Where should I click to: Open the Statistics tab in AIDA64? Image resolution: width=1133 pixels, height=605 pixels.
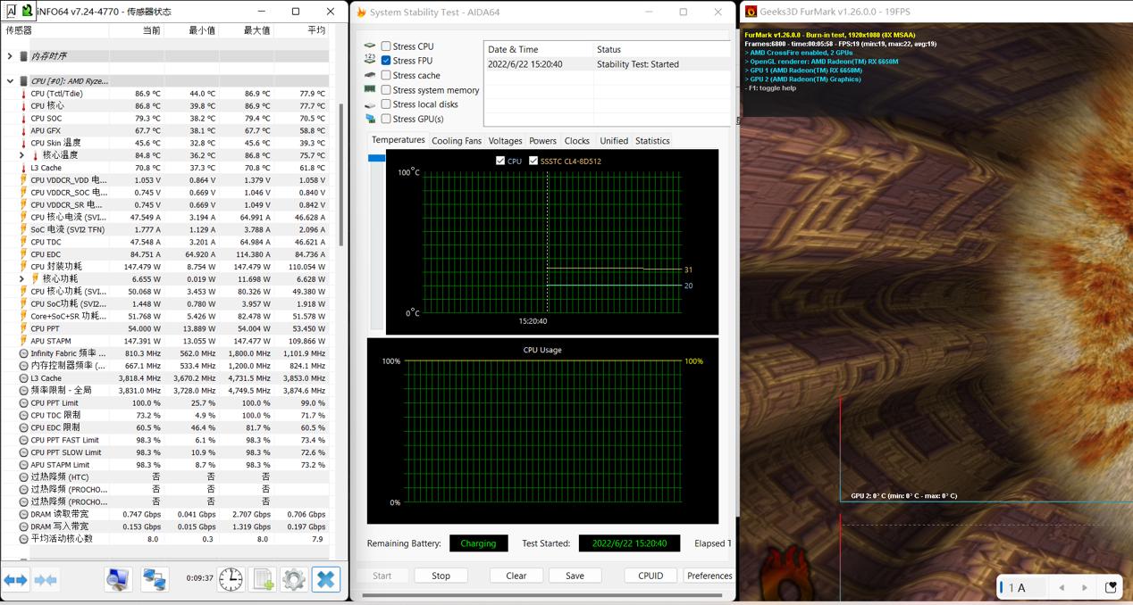click(x=652, y=141)
